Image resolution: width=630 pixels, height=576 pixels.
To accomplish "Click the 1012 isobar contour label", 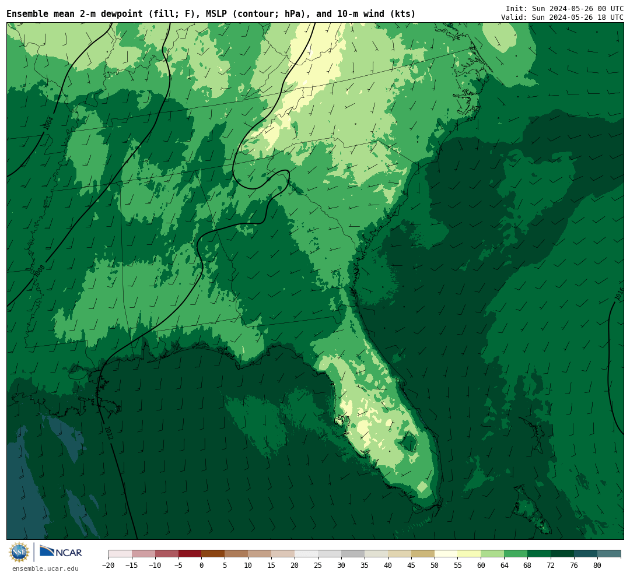I will coord(108,433).
